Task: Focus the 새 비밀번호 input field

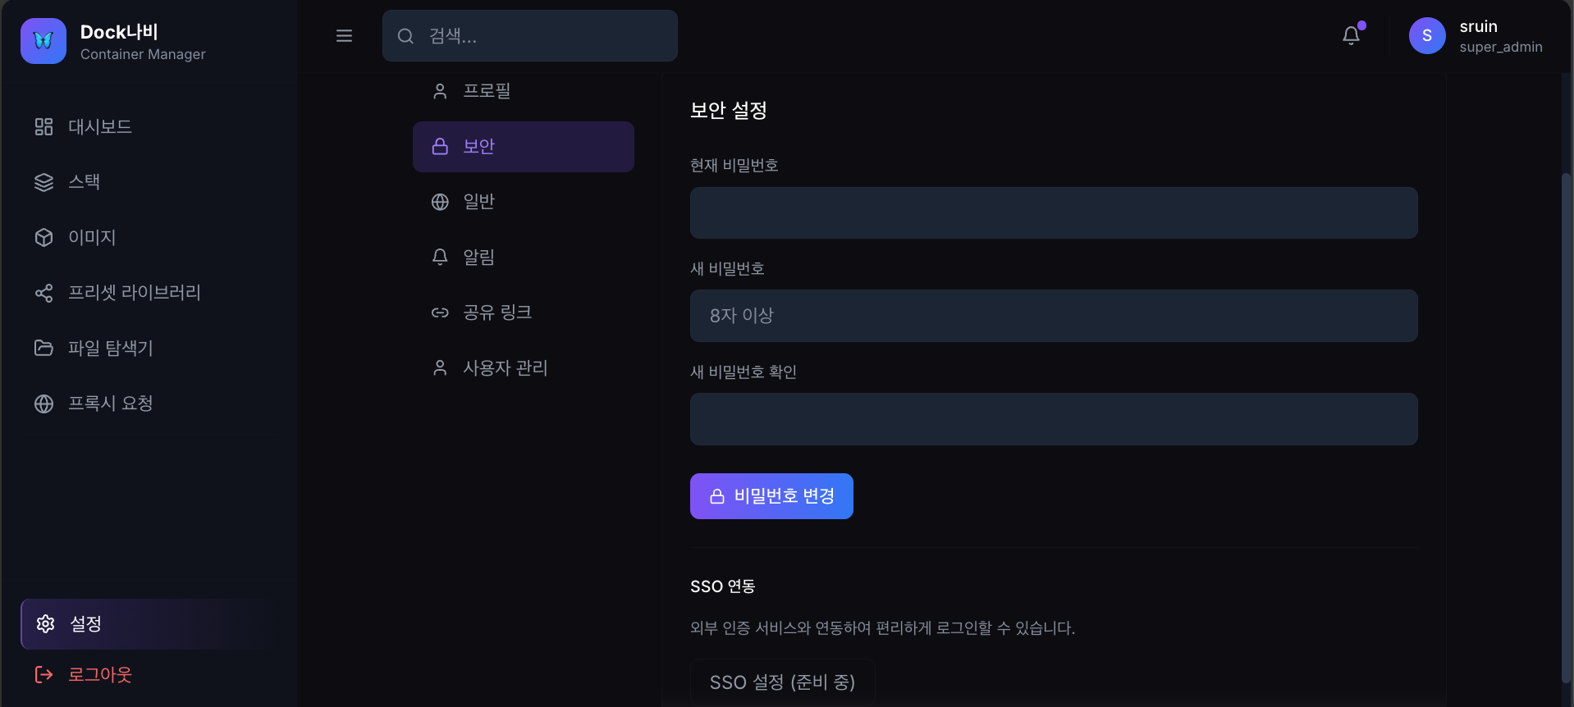Action: [1053, 316]
